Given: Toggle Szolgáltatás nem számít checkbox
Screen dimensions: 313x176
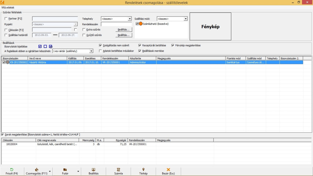Looking at the screenshot, I should 100,45.
